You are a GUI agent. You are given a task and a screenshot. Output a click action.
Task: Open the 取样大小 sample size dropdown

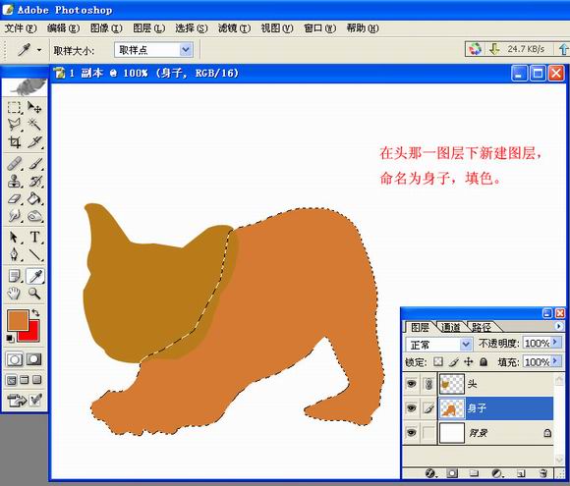point(153,50)
